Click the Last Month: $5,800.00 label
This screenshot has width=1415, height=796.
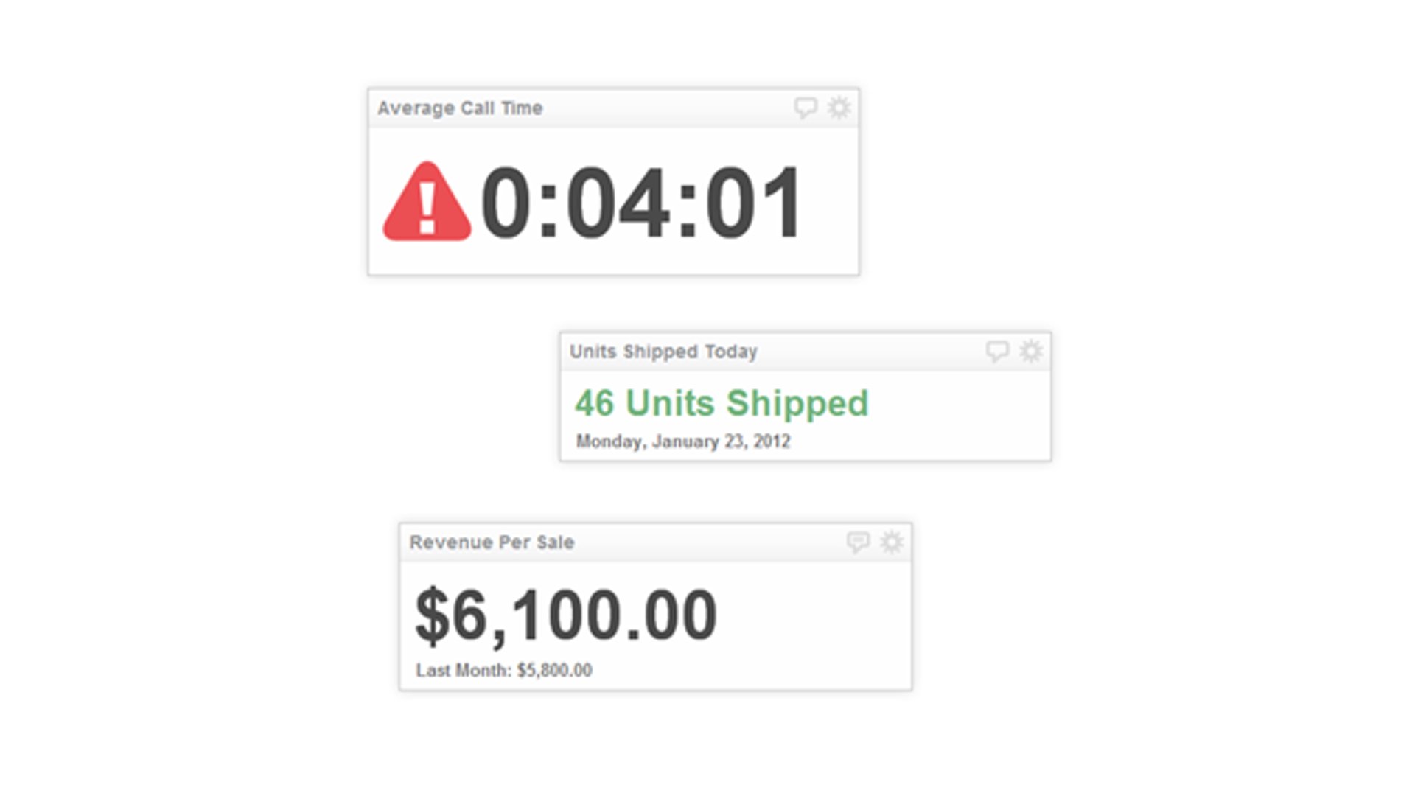[504, 671]
